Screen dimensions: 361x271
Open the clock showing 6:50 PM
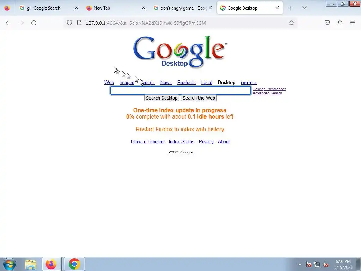pos(343,264)
